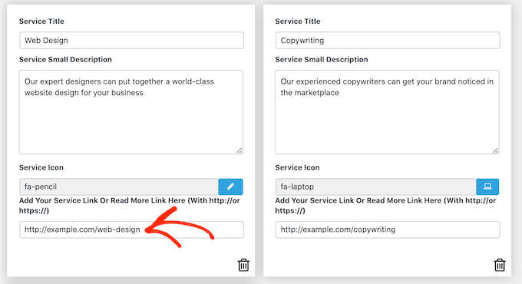
Task: Click service link label in Copywriting card
Action: [x=385, y=206]
